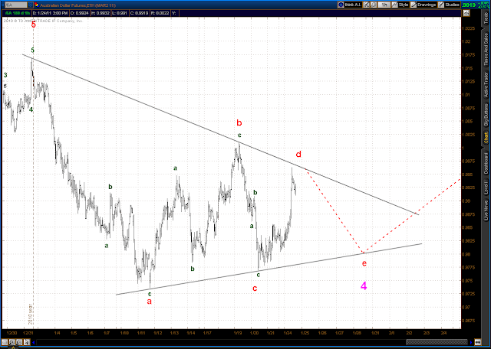The image size is (491, 349).
Task: Click the share chart icon beside think A.I.
Action: pyautogui.click(x=367, y=5)
